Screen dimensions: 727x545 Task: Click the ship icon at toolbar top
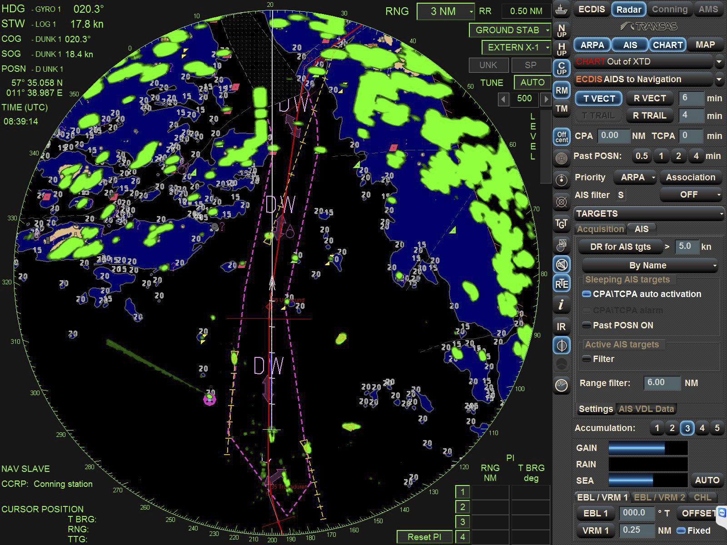(x=562, y=9)
